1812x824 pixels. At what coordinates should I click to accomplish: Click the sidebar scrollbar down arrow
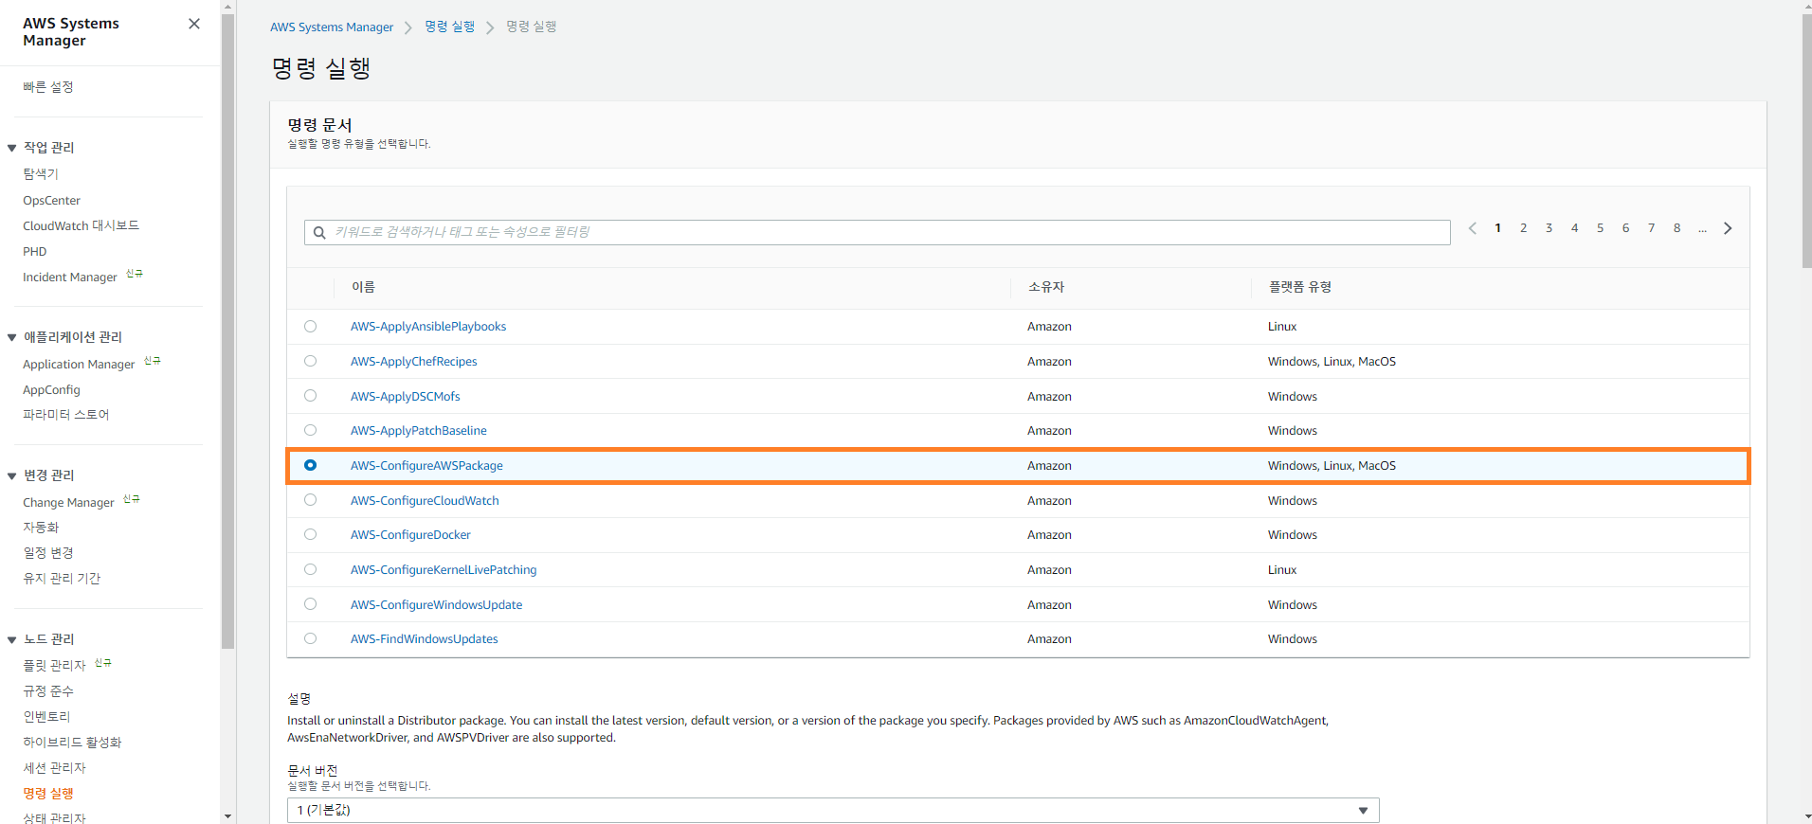pyautogui.click(x=227, y=816)
